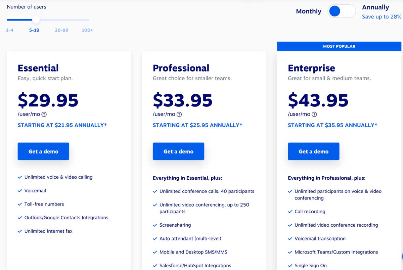Click the checkmark beside Screensharing
Image resolution: width=403 pixels, height=270 pixels.
pyautogui.click(x=155, y=225)
